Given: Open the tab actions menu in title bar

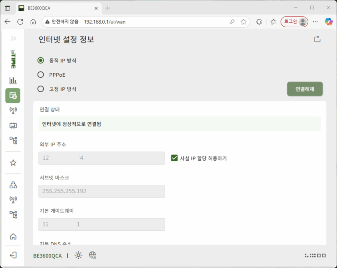Looking at the screenshot, I should click(8, 8).
